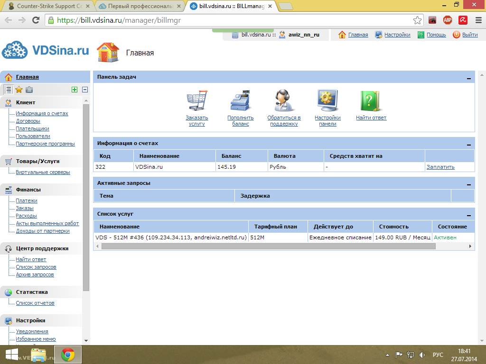Click the Настройки monitor icon in top bar
486x364 pixels.
tap(378, 35)
